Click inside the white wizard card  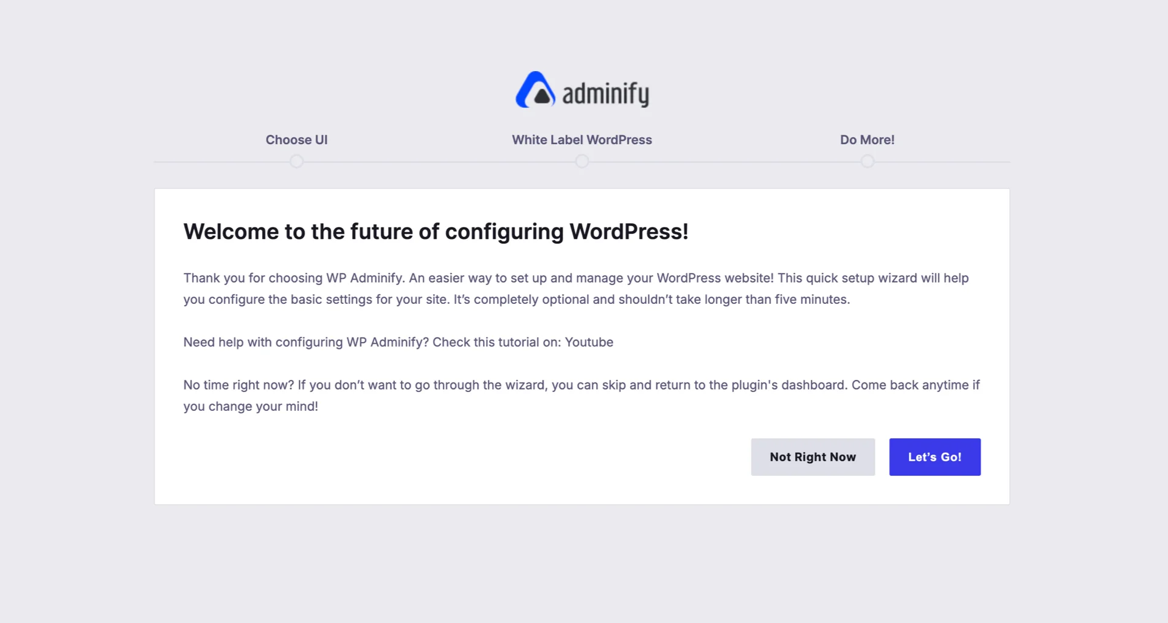582,346
